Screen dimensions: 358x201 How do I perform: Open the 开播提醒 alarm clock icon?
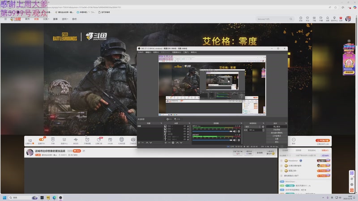click(x=87, y=141)
